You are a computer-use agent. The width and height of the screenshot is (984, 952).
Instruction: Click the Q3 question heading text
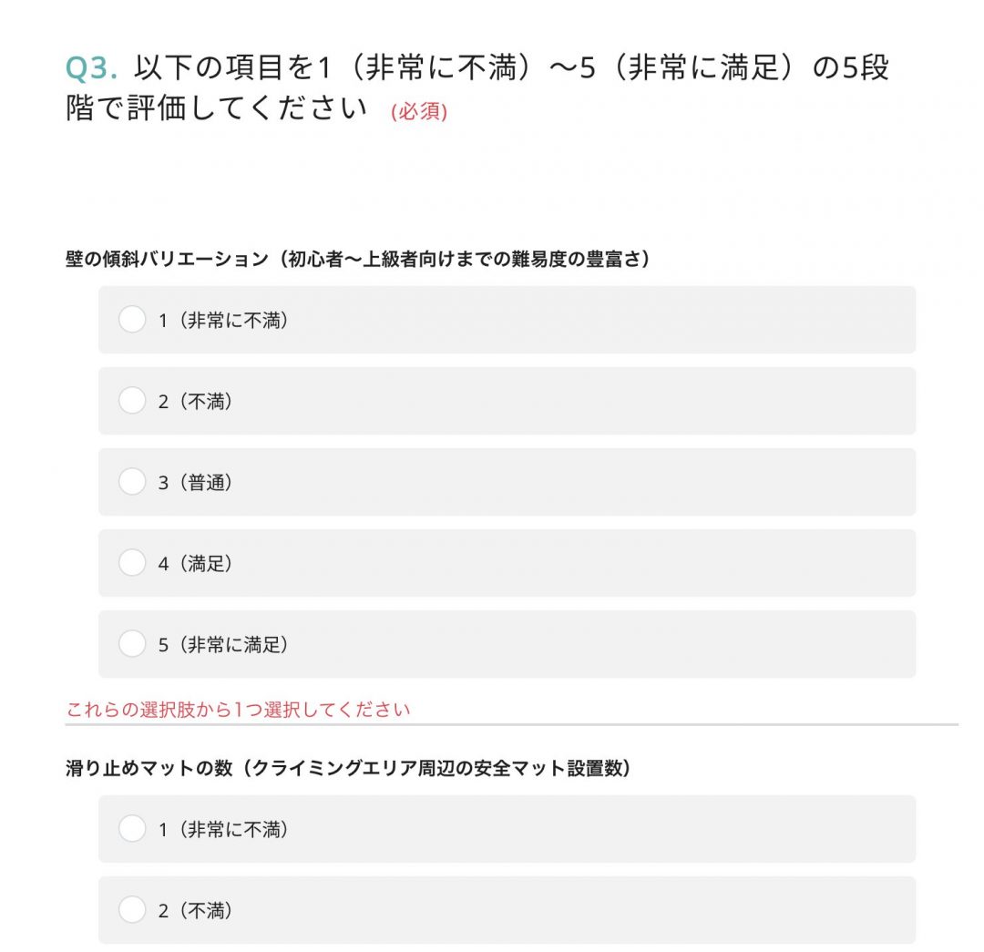(477, 87)
